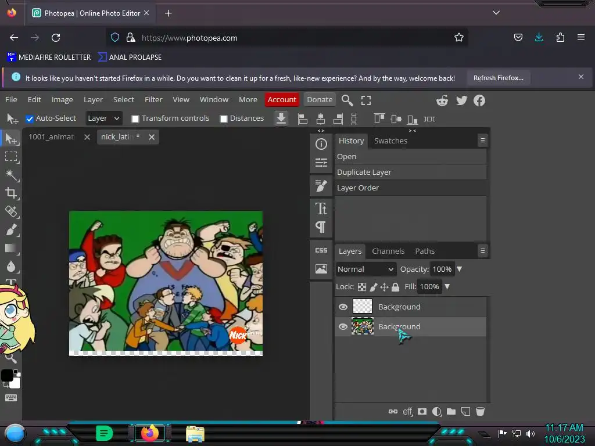Open Photopea Reddit link icon
Screen dimensions: 595x446
coord(442,100)
